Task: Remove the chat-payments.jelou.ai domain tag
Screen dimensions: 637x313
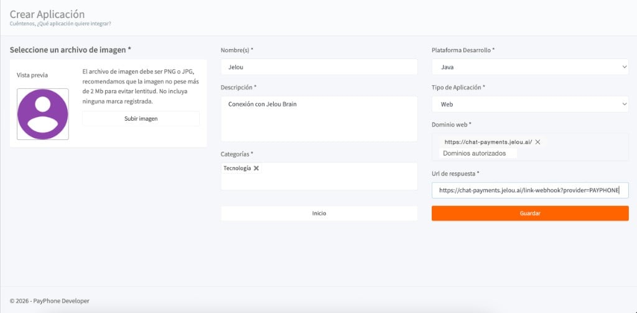Action: pos(538,142)
